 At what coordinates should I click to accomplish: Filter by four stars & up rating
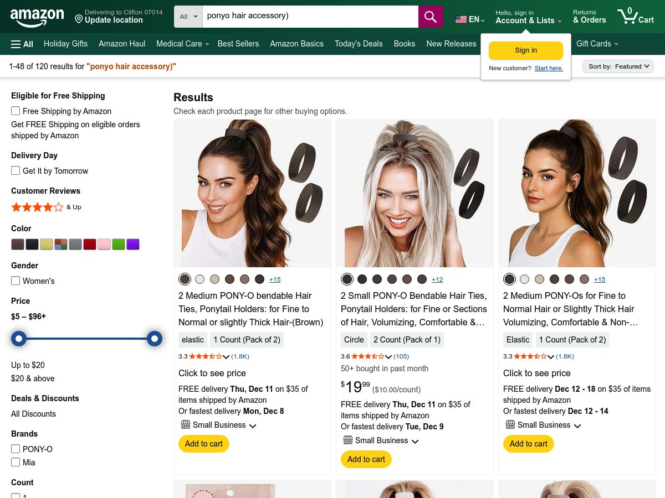(46, 207)
